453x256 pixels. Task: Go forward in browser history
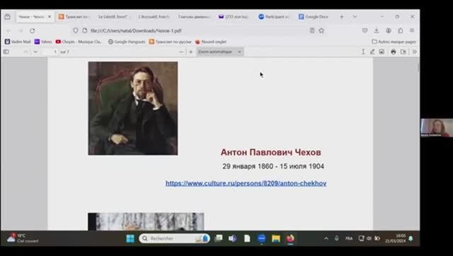(21, 30)
